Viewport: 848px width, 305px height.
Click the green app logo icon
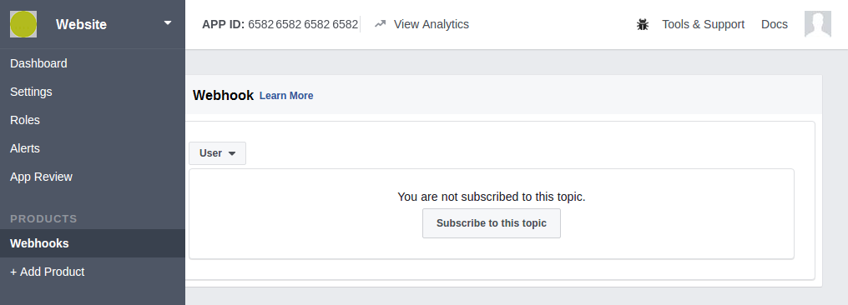pos(23,24)
